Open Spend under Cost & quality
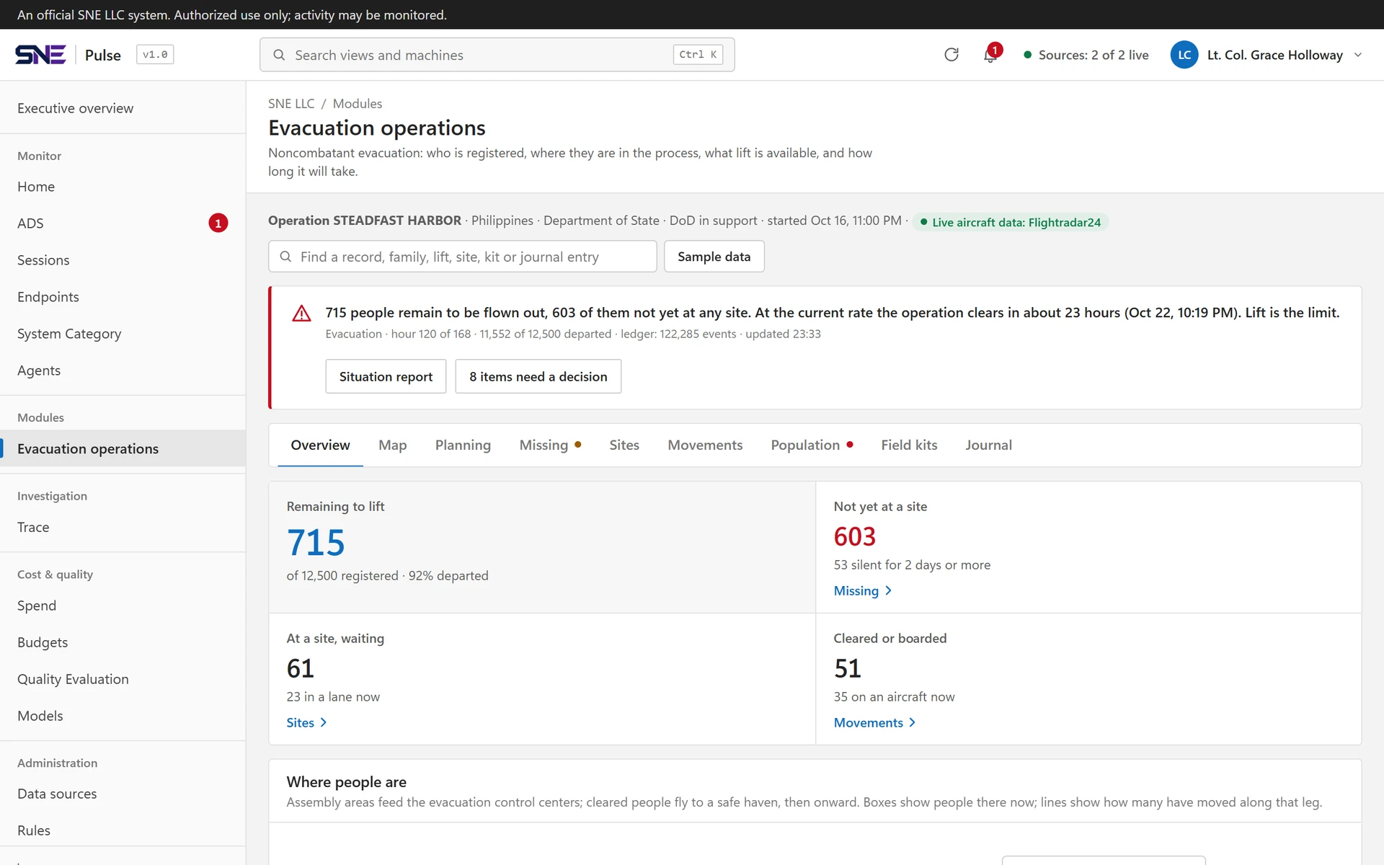1384x865 pixels. [123, 605]
